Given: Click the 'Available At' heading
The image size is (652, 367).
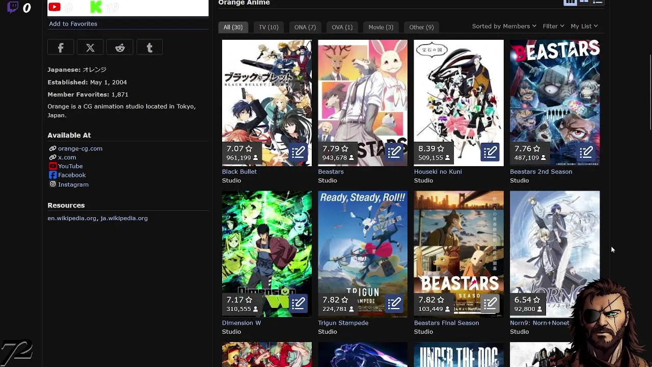Looking at the screenshot, I should (69, 135).
